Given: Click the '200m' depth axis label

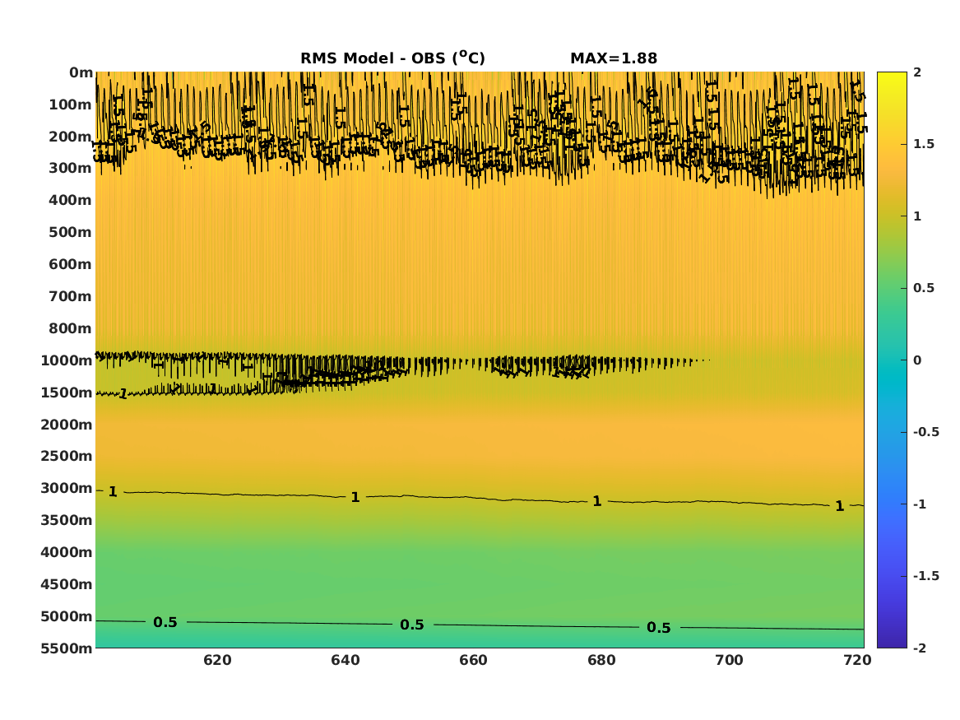Looking at the screenshot, I should point(71,137).
